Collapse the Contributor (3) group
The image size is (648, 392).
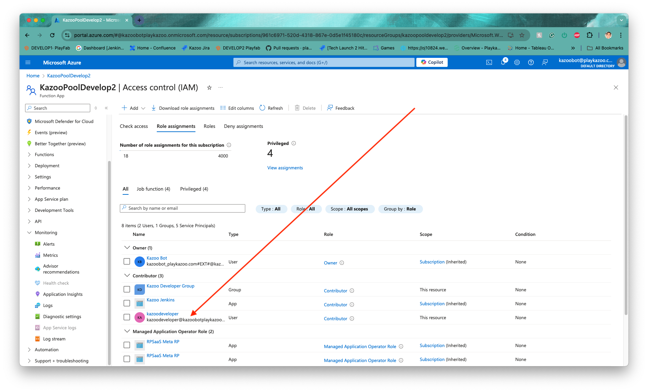coord(127,275)
